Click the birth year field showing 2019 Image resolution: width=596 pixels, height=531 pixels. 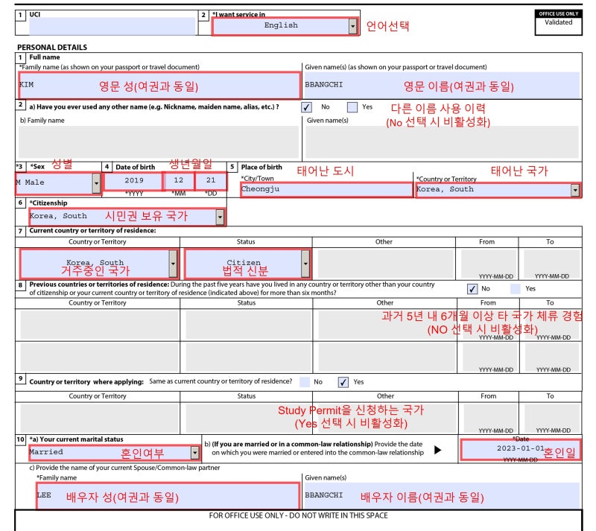134,182
